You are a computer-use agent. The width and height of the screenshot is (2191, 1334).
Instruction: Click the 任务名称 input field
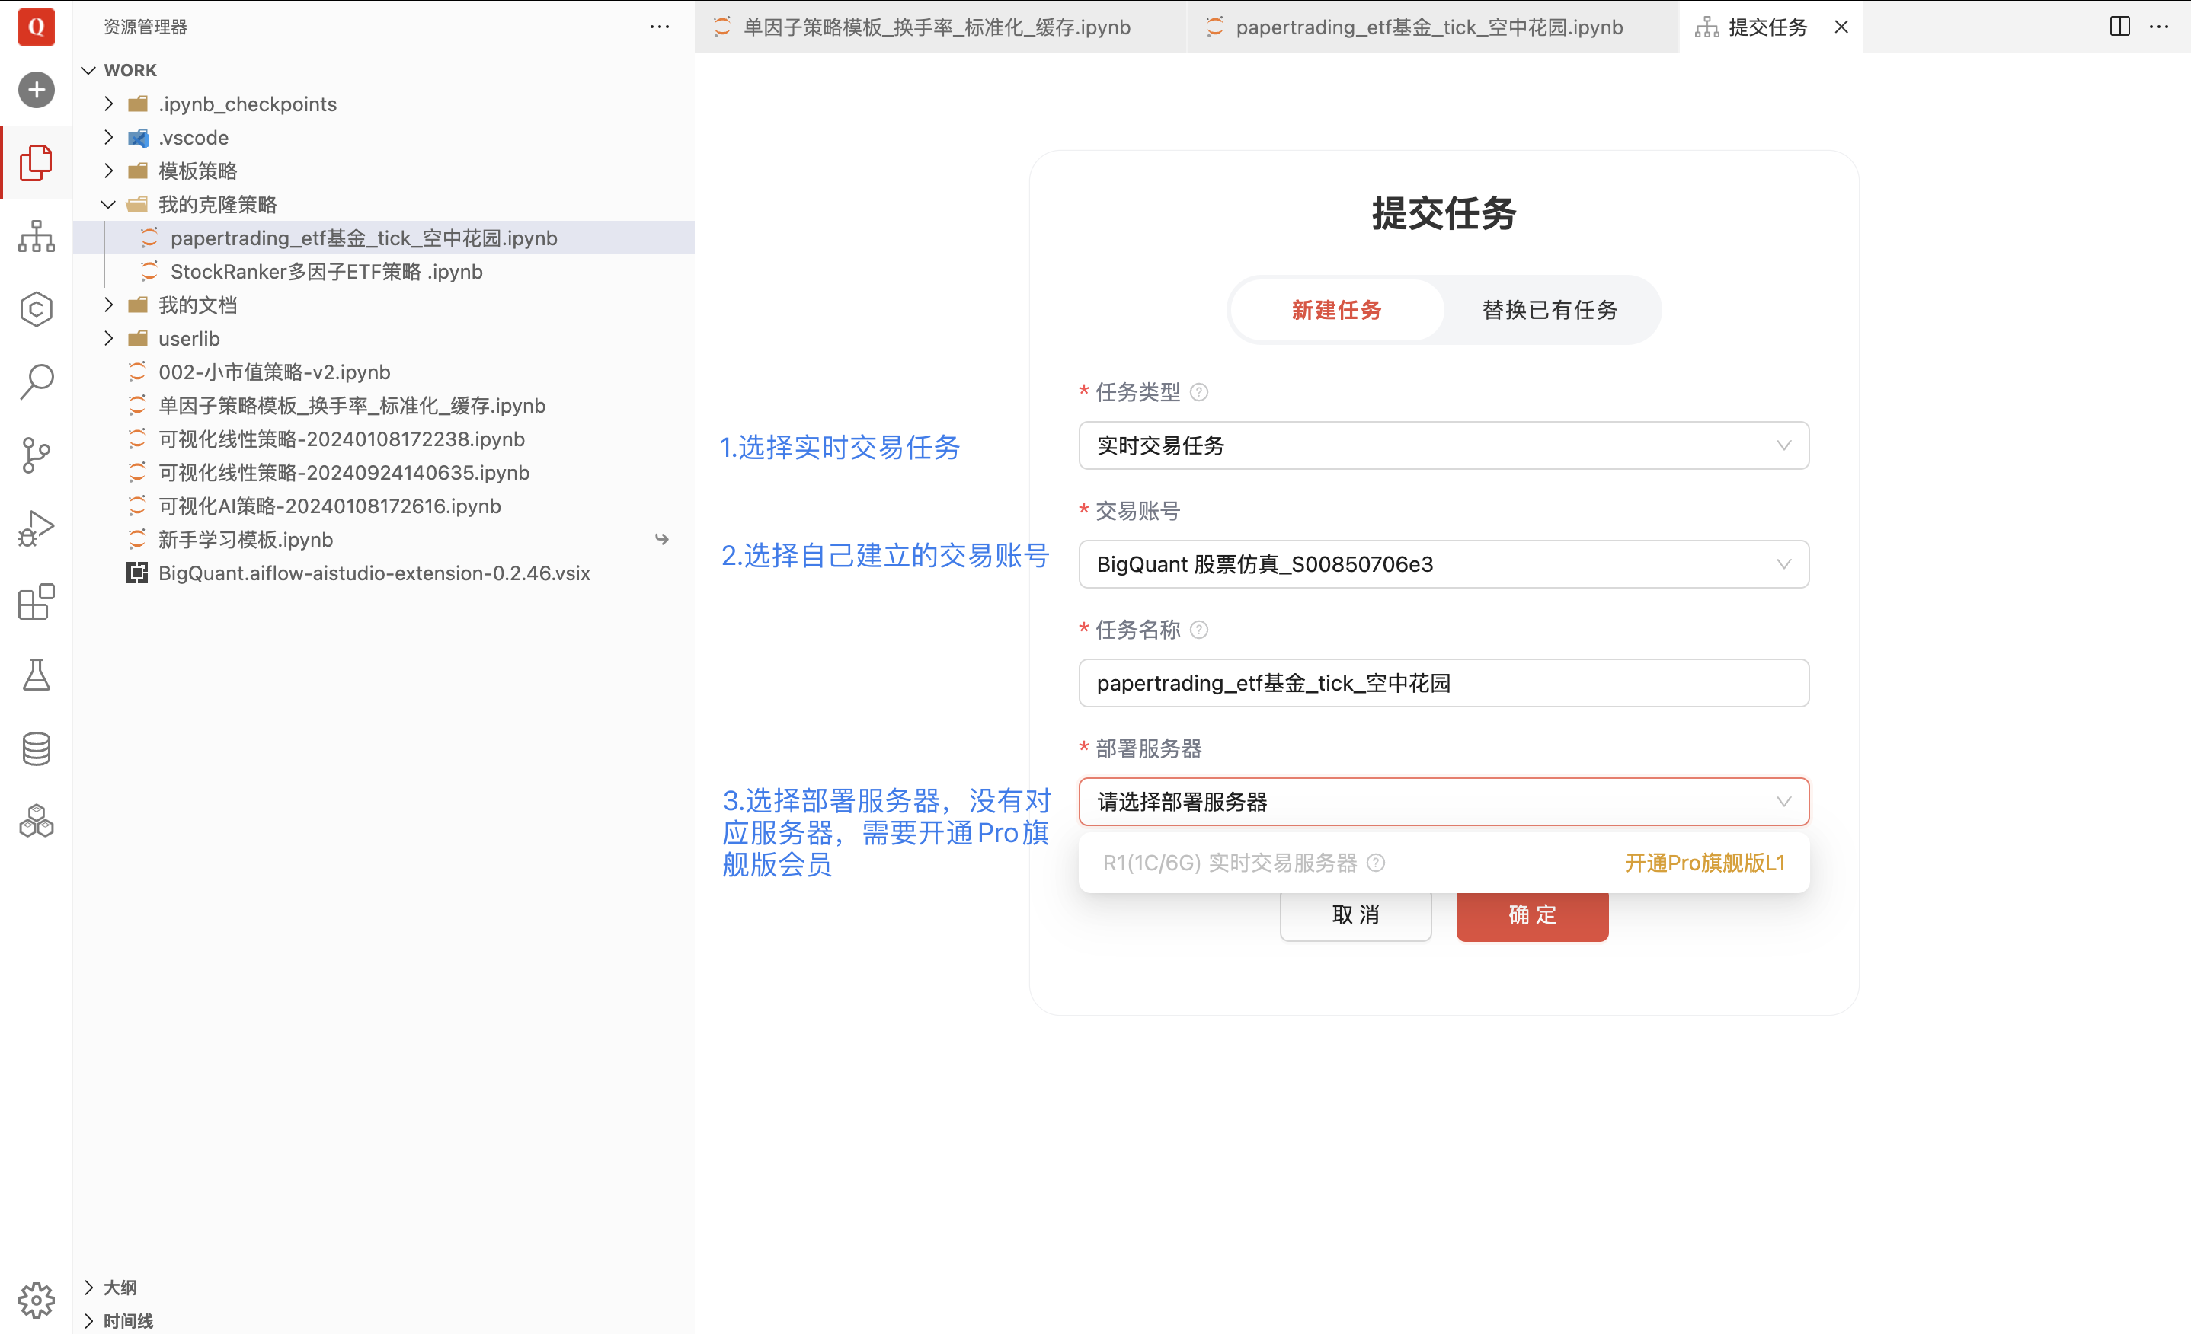[1443, 682]
